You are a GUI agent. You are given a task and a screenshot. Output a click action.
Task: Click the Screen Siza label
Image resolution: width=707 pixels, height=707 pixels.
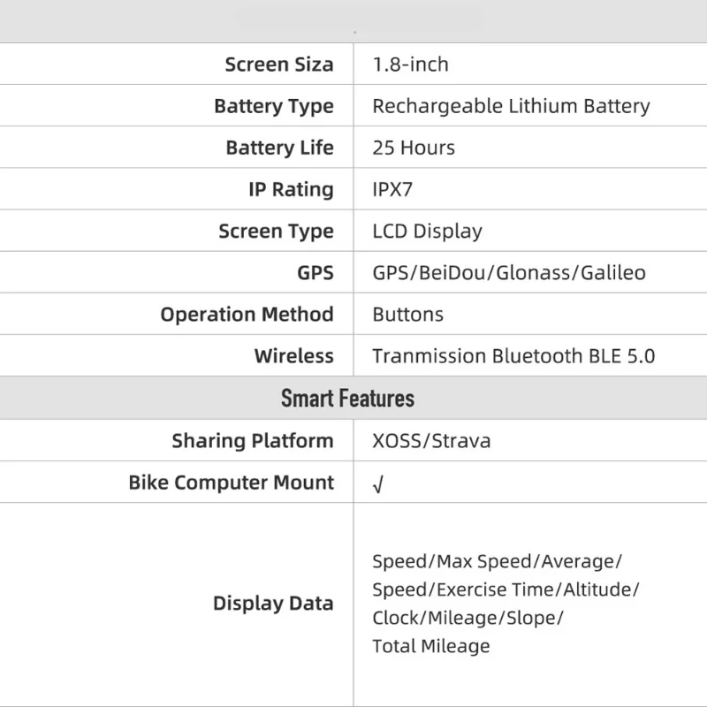(279, 65)
